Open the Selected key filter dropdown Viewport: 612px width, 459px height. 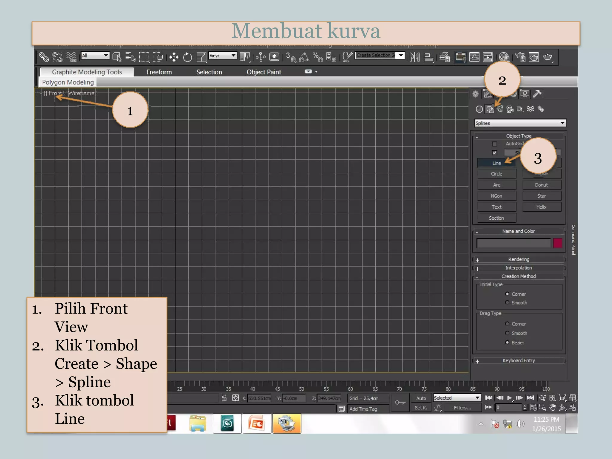pos(457,398)
